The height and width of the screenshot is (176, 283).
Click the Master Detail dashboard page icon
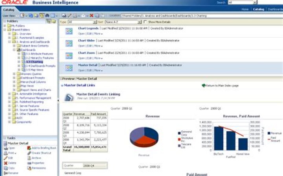click(x=69, y=68)
